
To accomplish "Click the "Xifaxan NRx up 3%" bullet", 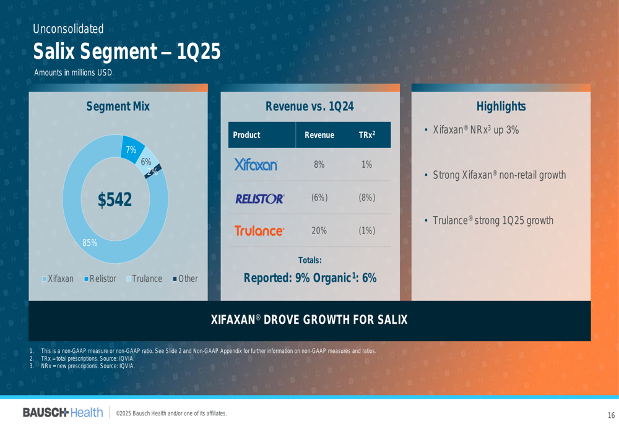I will (475, 130).
